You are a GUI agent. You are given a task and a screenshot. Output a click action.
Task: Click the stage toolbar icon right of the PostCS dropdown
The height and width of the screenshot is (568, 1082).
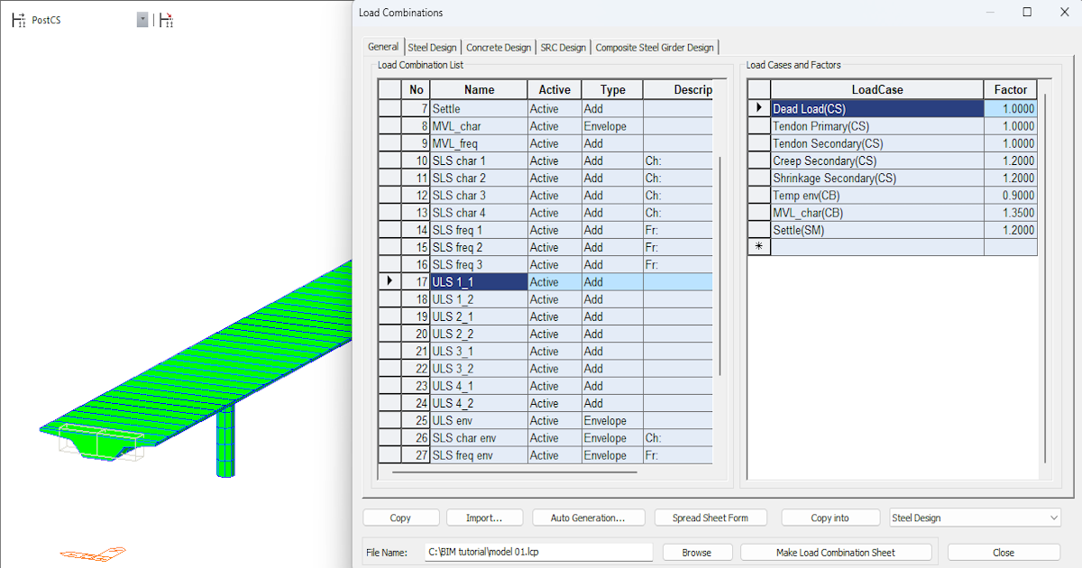coord(166,20)
